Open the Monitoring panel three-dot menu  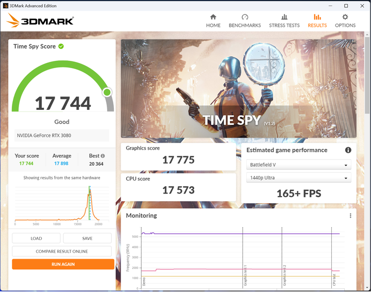(x=350, y=216)
